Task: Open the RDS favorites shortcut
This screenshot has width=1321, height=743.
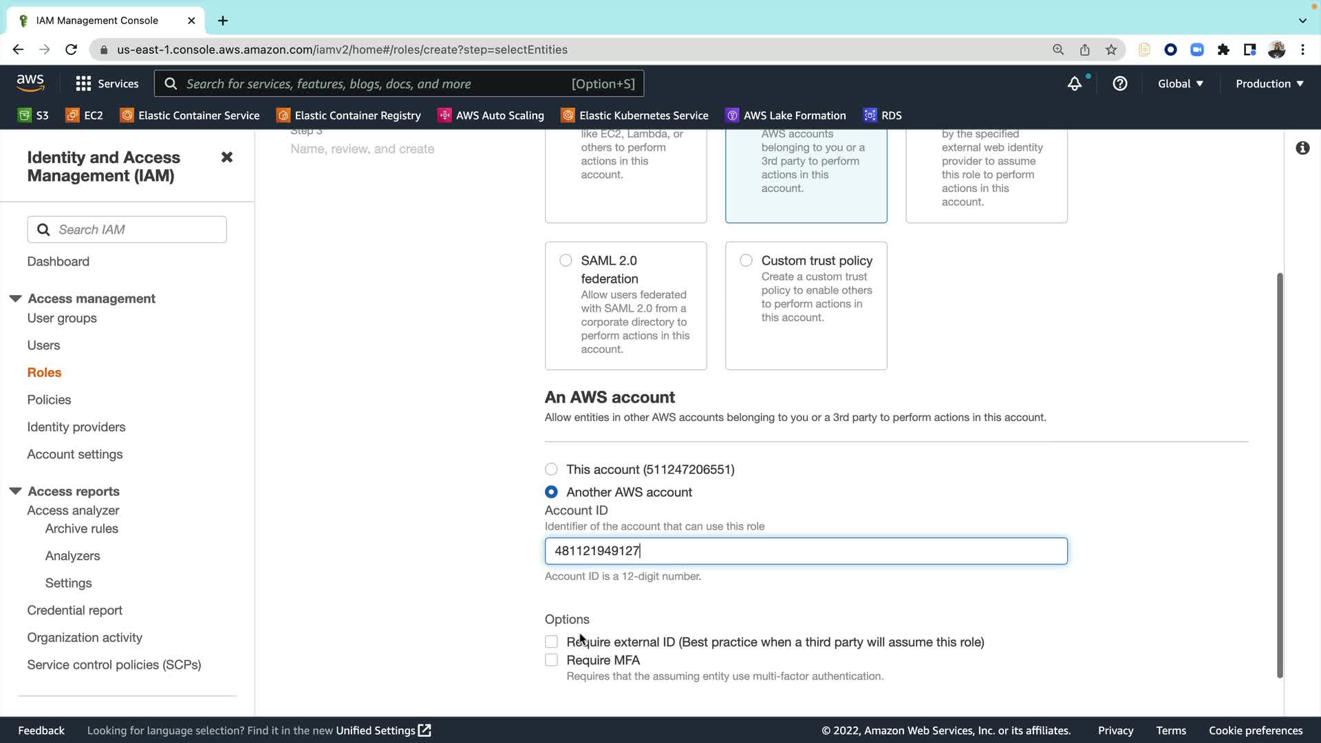Action: (883, 116)
